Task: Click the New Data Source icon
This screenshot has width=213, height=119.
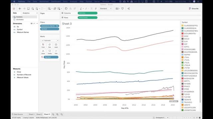Action: (x=33, y=9)
